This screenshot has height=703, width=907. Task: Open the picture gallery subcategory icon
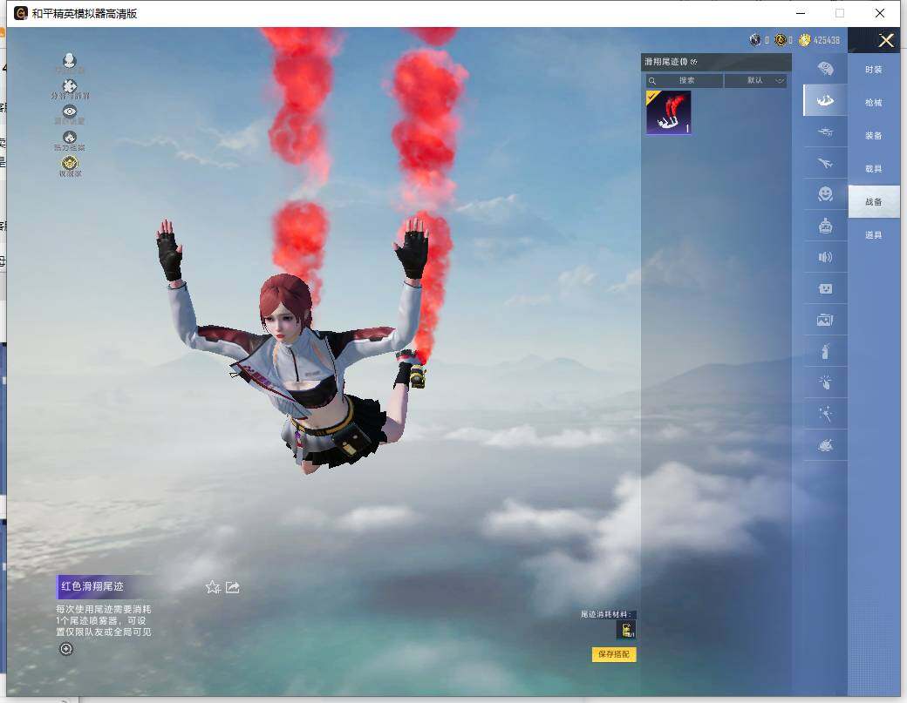(x=825, y=320)
